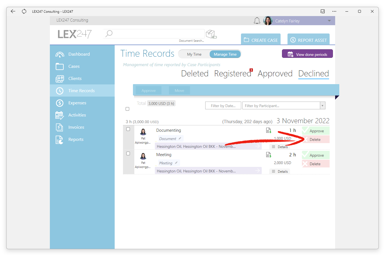Switch to My Time toggle

(x=194, y=54)
